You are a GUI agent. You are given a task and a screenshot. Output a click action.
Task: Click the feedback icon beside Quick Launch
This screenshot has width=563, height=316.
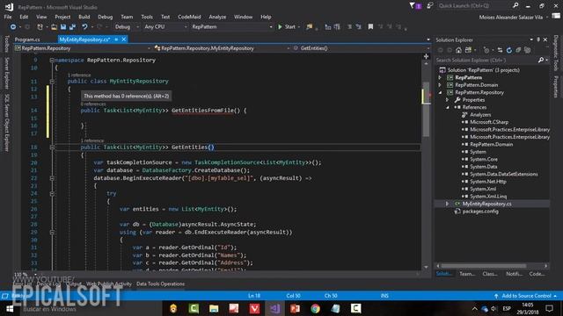[430, 6]
